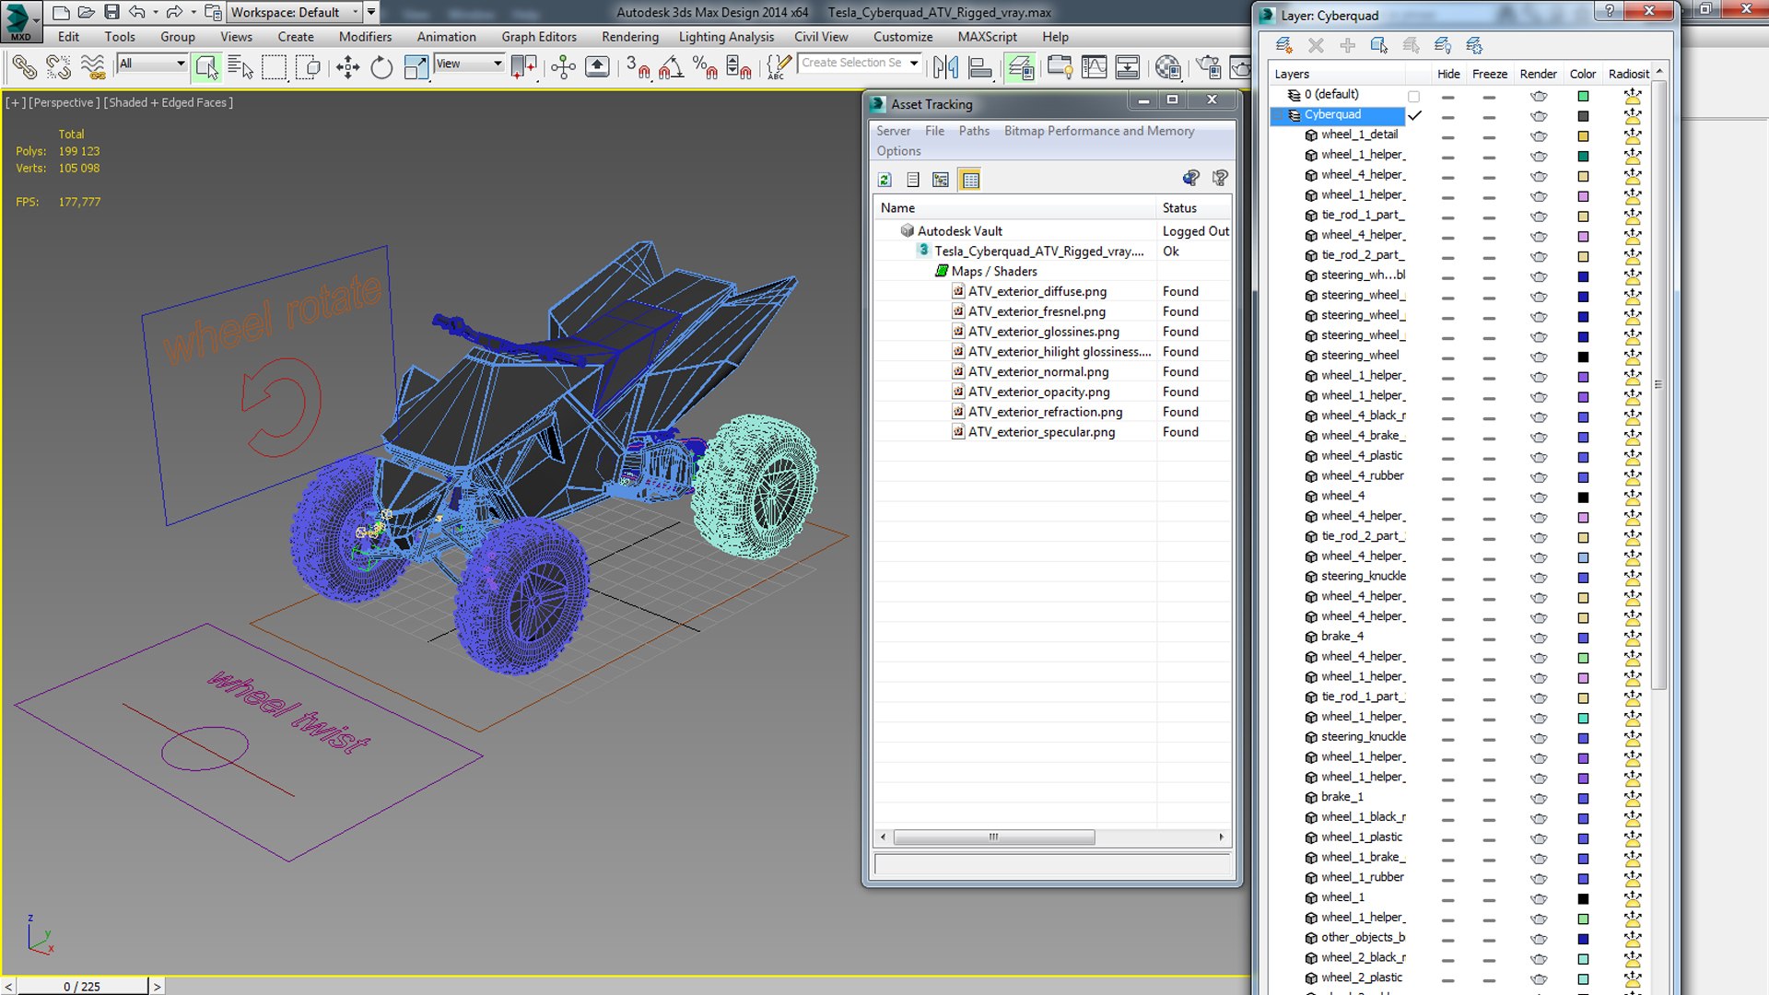
Task: Switch Asset Tracking to table view icon
Action: tap(970, 180)
